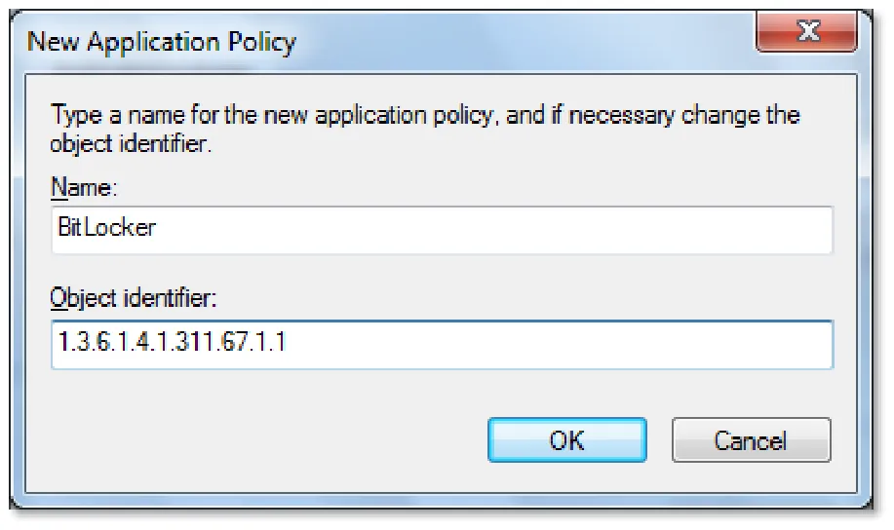The height and width of the screenshot is (530, 894).
Task: Click the "New Application Policy" title text
Action: 162,42
